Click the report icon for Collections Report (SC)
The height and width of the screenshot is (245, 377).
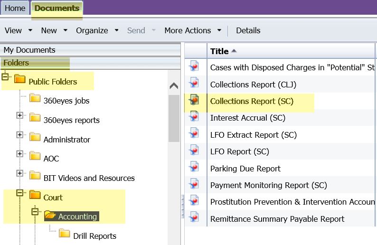click(x=194, y=99)
